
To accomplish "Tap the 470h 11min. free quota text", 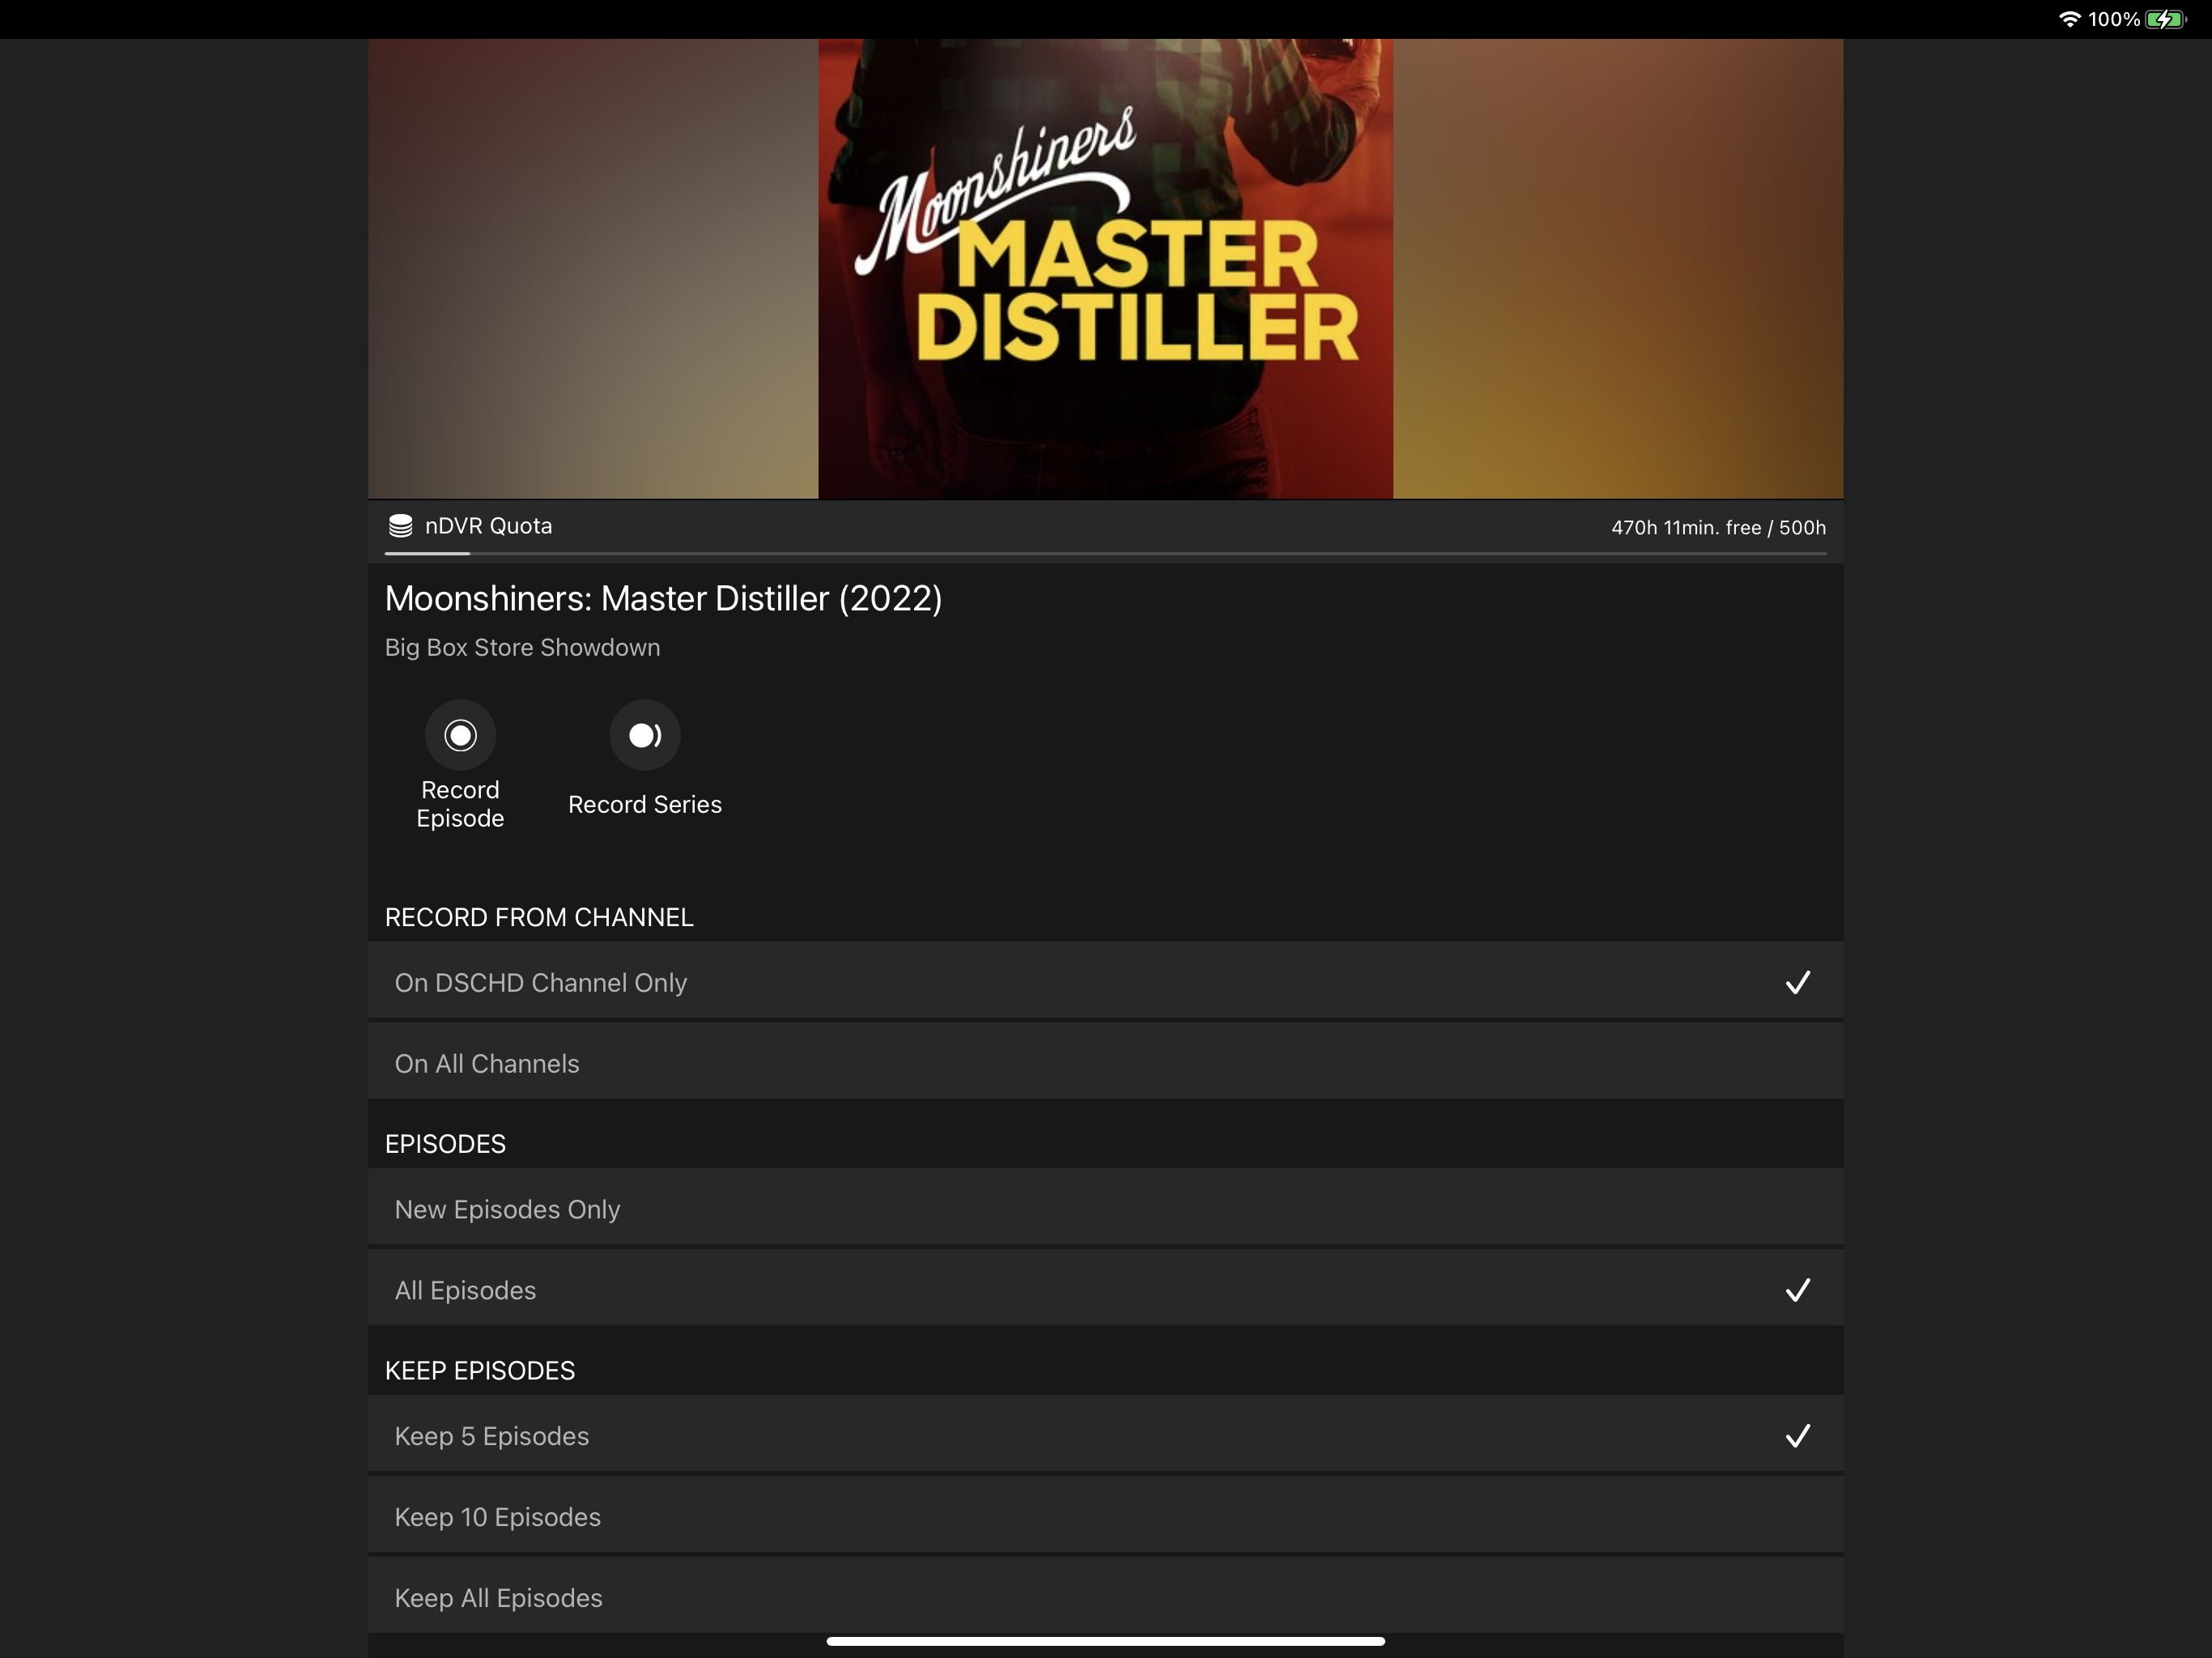I will [x=1718, y=528].
